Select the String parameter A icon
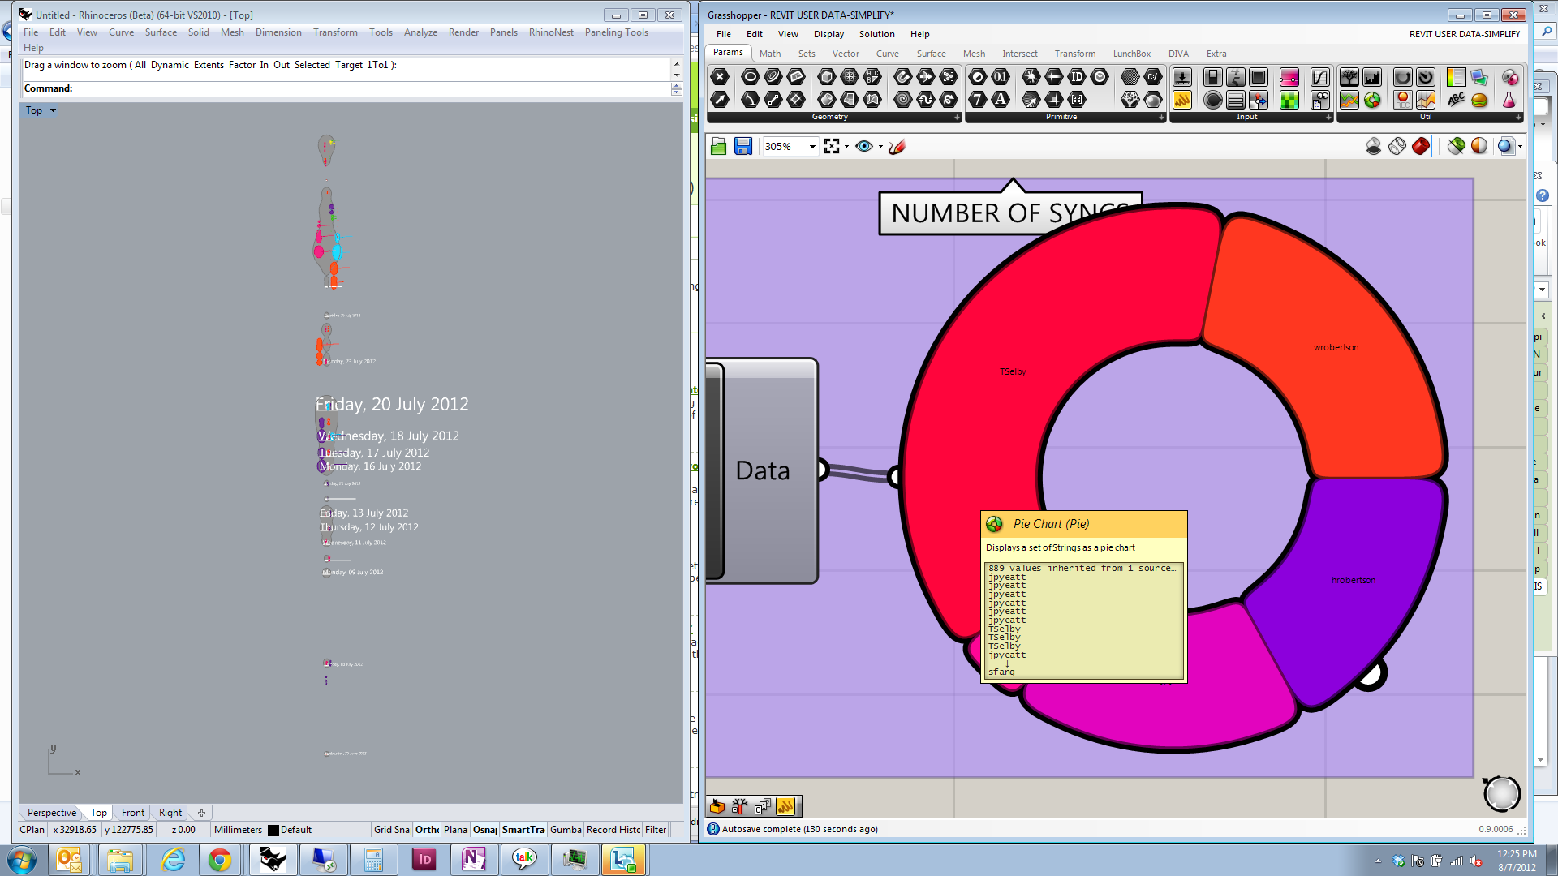1558x876 pixels. coord(1001,100)
